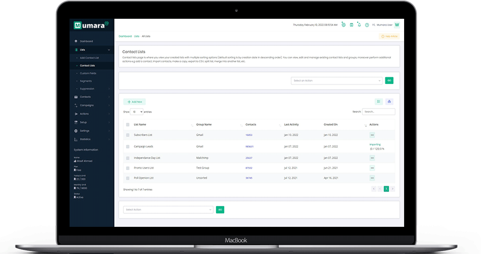Click the next page pagination arrow

click(x=392, y=189)
